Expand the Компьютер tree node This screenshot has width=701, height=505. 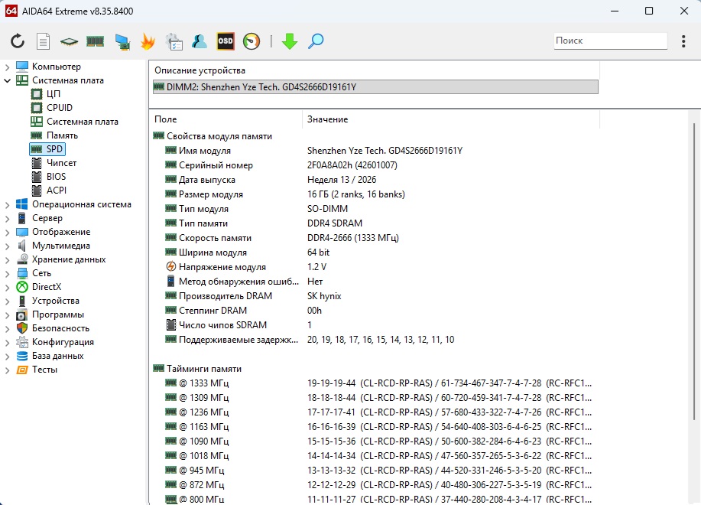(x=7, y=67)
